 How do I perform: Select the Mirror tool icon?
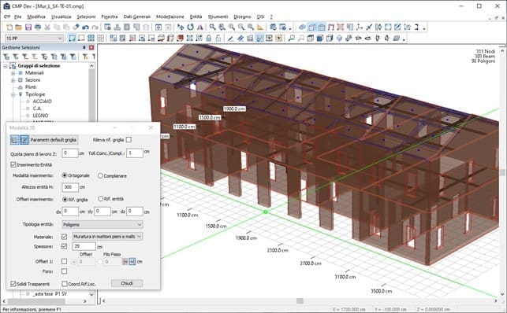click(199, 27)
